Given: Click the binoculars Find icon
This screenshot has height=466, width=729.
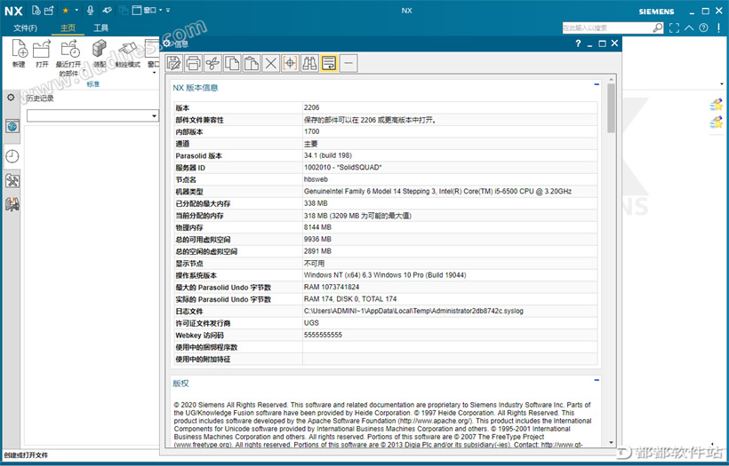Looking at the screenshot, I should [309, 63].
